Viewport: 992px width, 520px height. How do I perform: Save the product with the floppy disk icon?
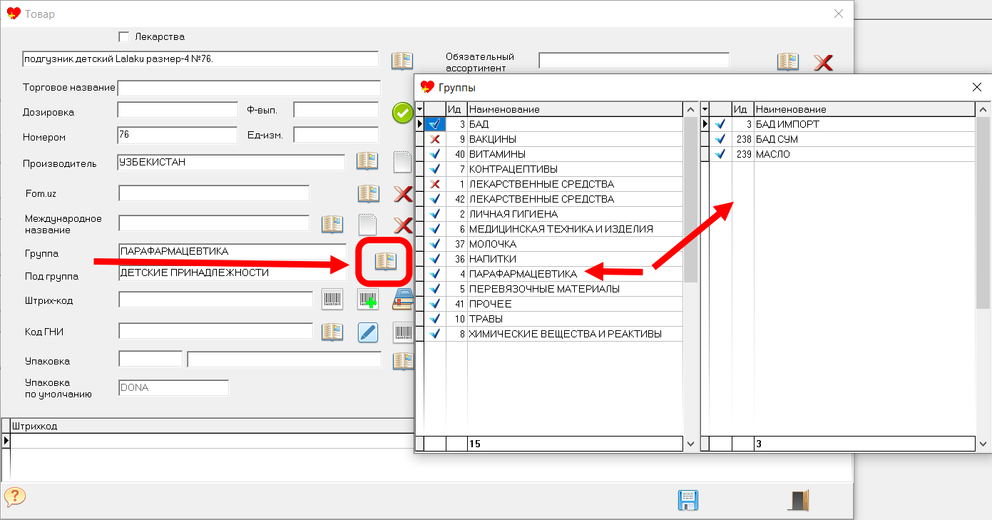coord(687,500)
